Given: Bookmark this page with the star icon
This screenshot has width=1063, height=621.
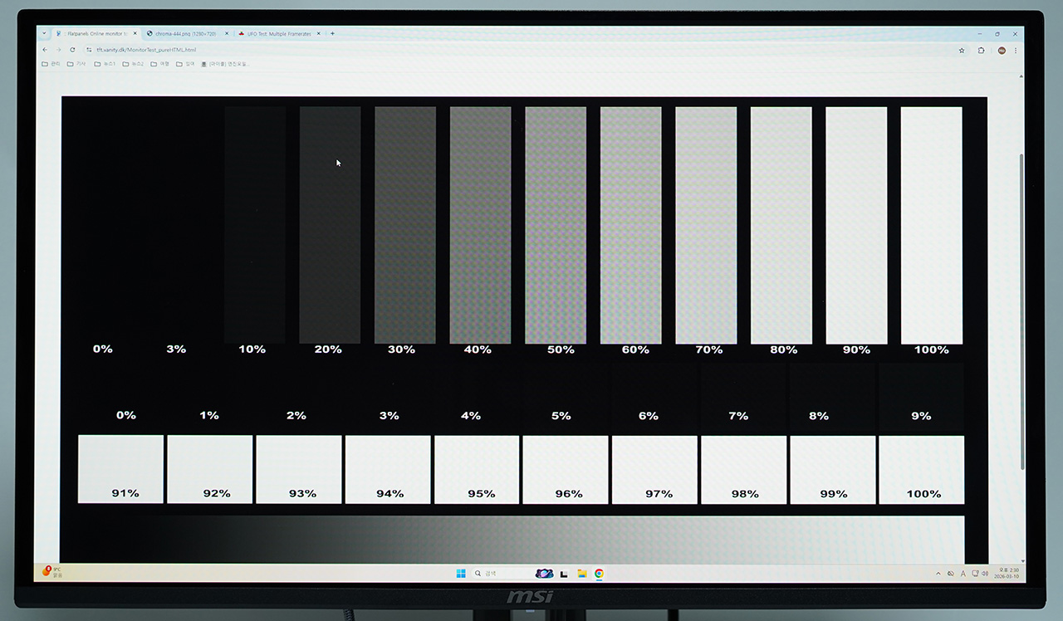Looking at the screenshot, I should 962,51.
